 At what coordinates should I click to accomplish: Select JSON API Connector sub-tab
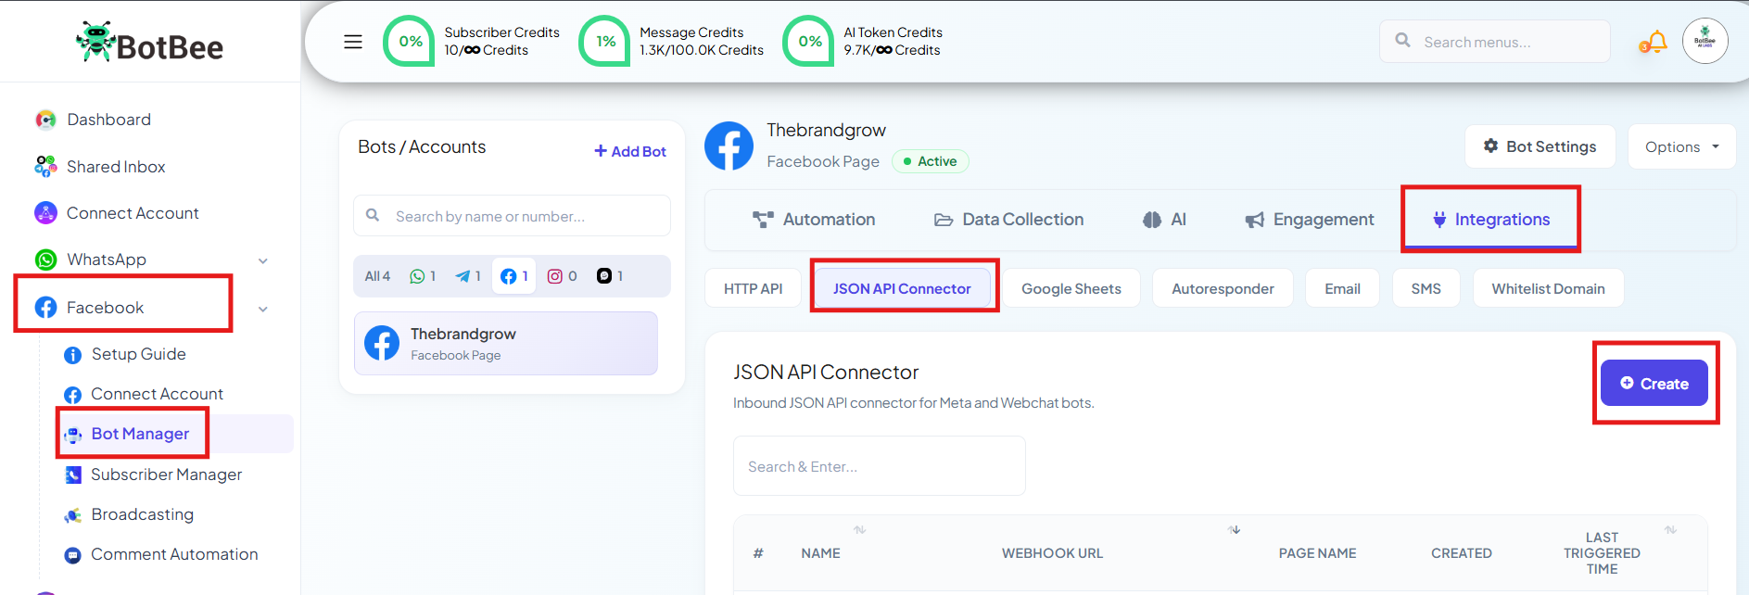pyautogui.click(x=902, y=288)
